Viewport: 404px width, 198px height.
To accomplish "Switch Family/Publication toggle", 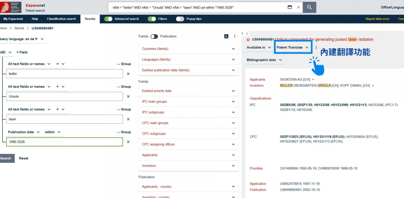I will [154, 36].
